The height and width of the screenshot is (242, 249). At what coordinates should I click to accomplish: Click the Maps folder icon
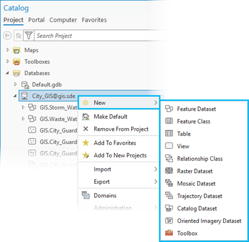pos(16,50)
